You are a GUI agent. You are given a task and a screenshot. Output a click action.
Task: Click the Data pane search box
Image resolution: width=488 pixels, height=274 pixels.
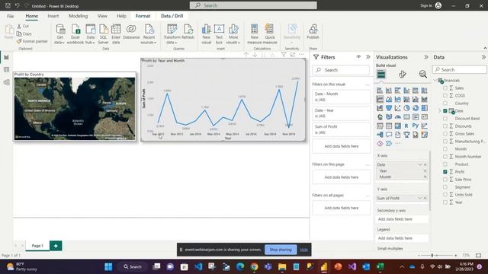click(460, 69)
